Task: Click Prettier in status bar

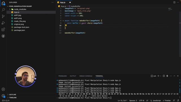Action: [167, 101]
